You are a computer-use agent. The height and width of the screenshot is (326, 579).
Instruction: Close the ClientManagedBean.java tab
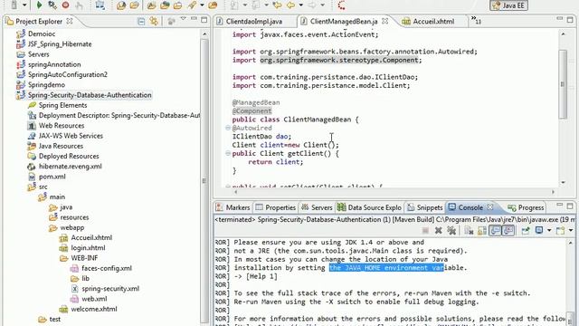(x=384, y=21)
